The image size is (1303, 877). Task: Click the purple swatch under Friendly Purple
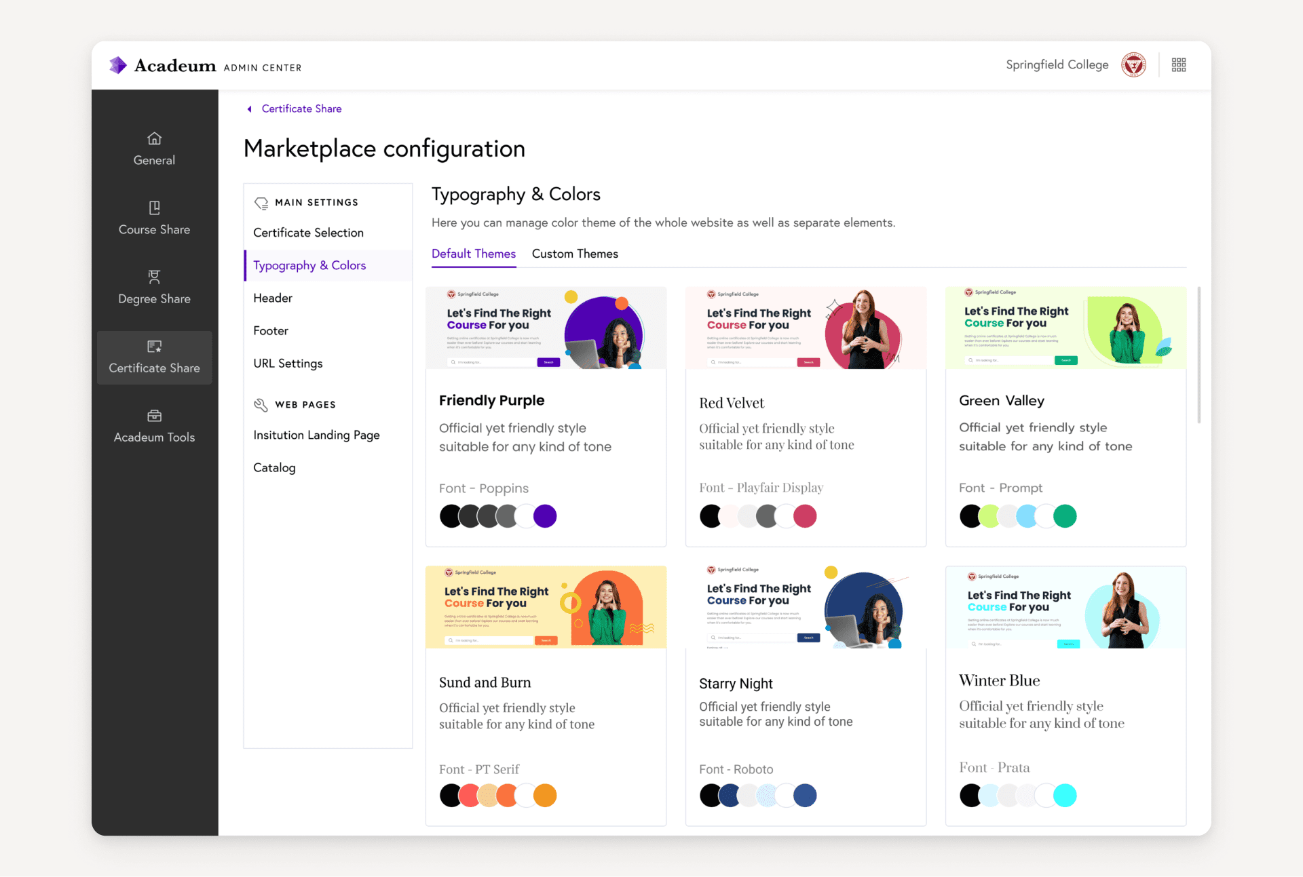(x=546, y=515)
